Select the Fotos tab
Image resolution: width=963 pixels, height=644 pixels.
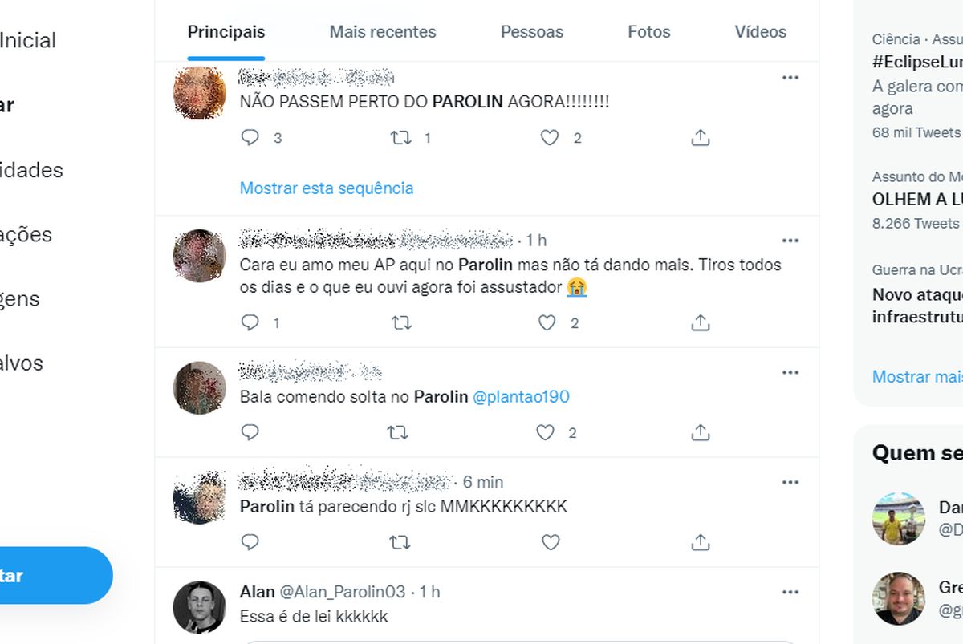pos(649,32)
